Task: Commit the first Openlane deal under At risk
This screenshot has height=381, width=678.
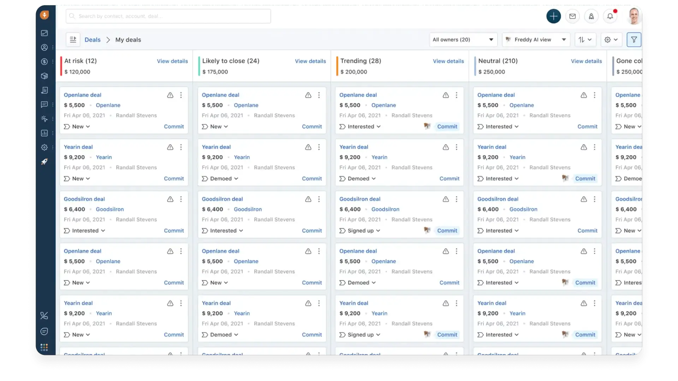Action: click(x=173, y=126)
